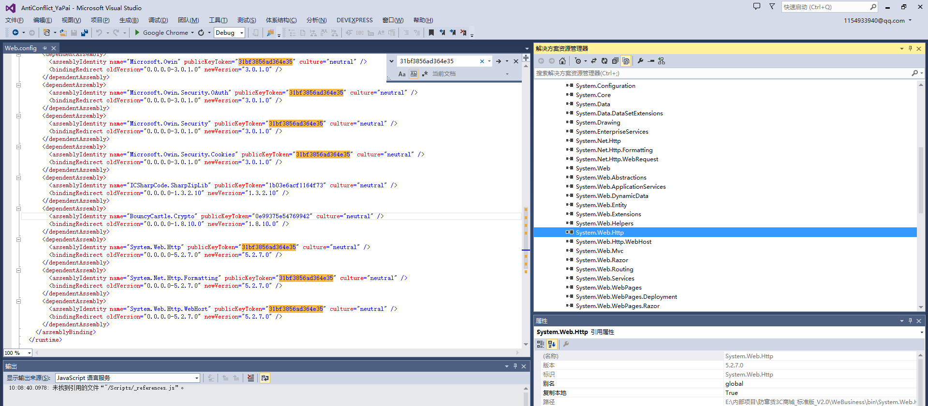Start debugging with the Google Chrome button
The width and height of the screenshot is (928, 406).
point(162,33)
